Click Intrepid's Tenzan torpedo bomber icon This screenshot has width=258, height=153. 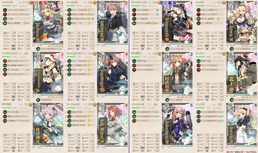tap(69, 10)
